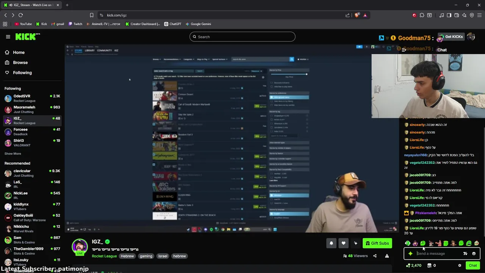This screenshot has width=485, height=273.
Task: Click the Brave Shields lion icon
Action: pyautogui.click(x=357, y=15)
